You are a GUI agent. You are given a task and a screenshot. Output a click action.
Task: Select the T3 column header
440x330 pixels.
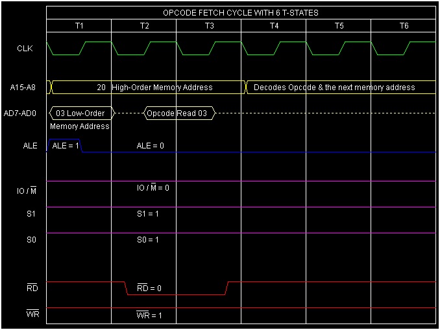tap(210, 26)
